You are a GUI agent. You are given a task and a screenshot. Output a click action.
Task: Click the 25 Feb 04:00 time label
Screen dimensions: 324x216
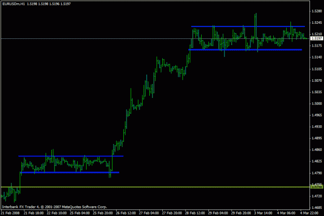[x=80, y=213]
